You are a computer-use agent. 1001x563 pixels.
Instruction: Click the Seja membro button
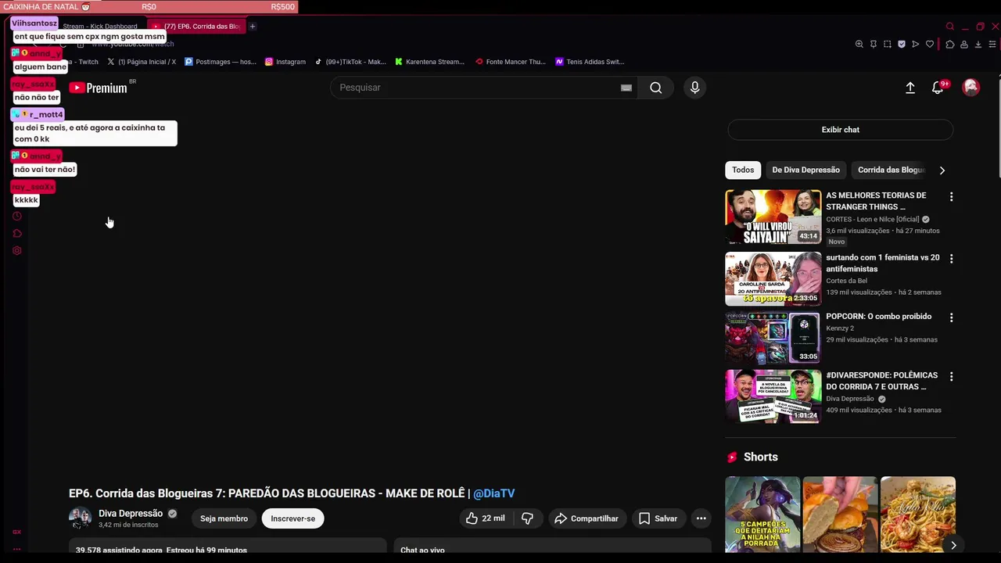[x=224, y=518]
